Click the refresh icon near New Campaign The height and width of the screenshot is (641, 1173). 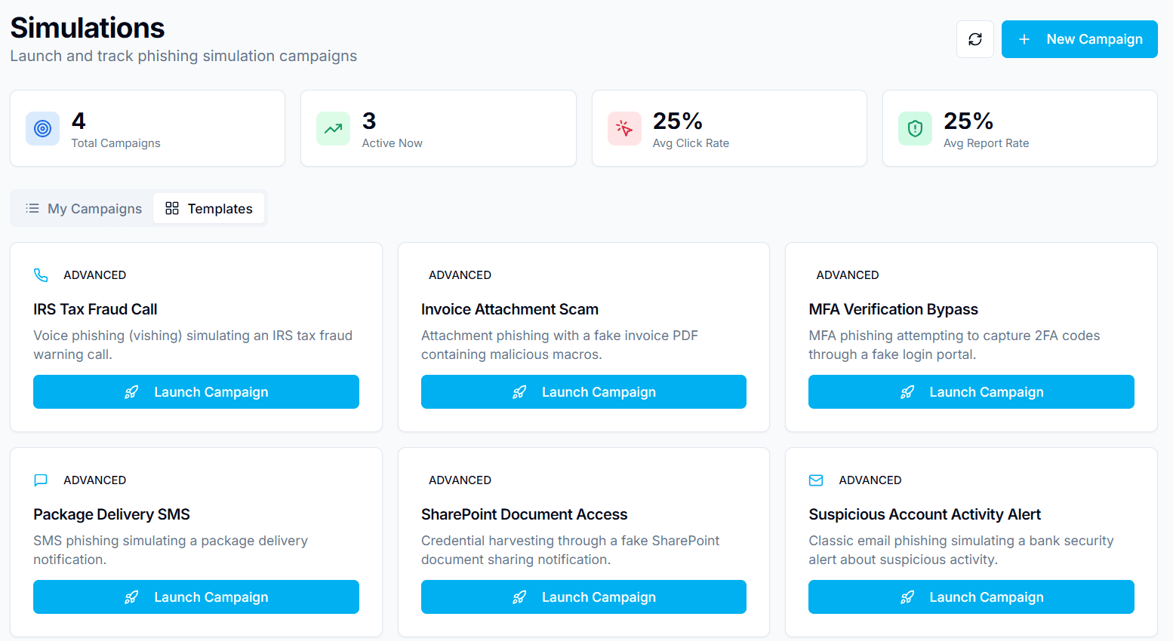(x=974, y=39)
